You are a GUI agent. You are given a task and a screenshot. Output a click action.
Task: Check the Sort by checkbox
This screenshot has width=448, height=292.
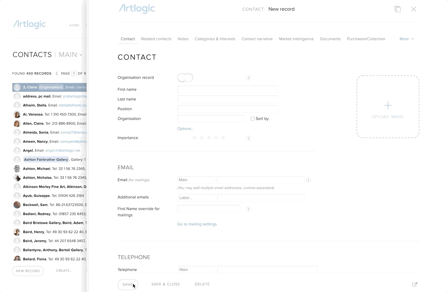[x=253, y=119]
